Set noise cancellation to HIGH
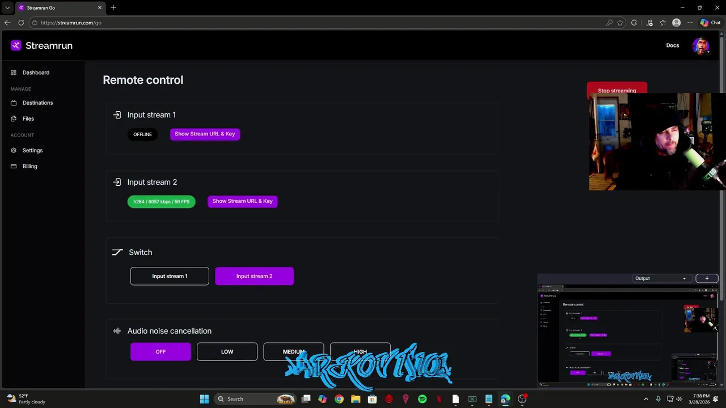726x408 pixels. 360,351
